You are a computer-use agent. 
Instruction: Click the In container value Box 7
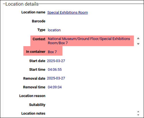[x=52, y=52]
